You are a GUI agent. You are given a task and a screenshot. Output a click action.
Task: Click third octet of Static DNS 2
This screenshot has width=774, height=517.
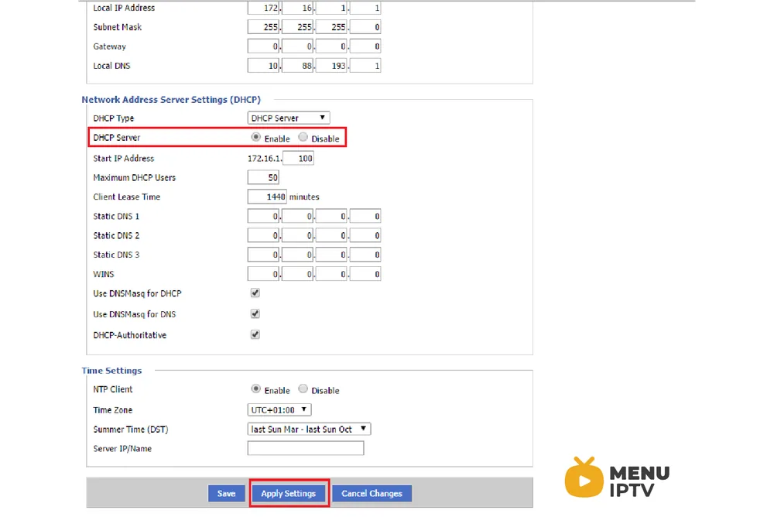pyautogui.click(x=331, y=235)
